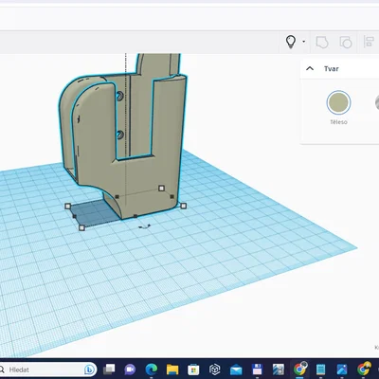Click the Align tool icon

coord(369,42)
